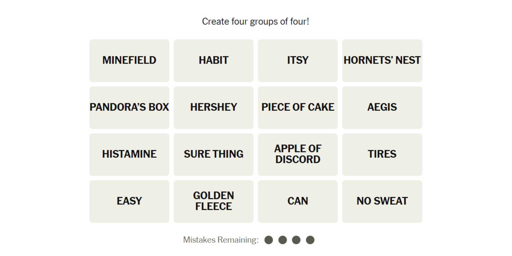
Task: Click the NO SWEAT tile
Action: point(382,201)
